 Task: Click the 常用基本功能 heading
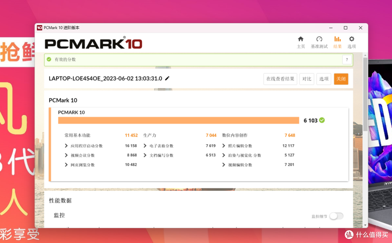77,135
